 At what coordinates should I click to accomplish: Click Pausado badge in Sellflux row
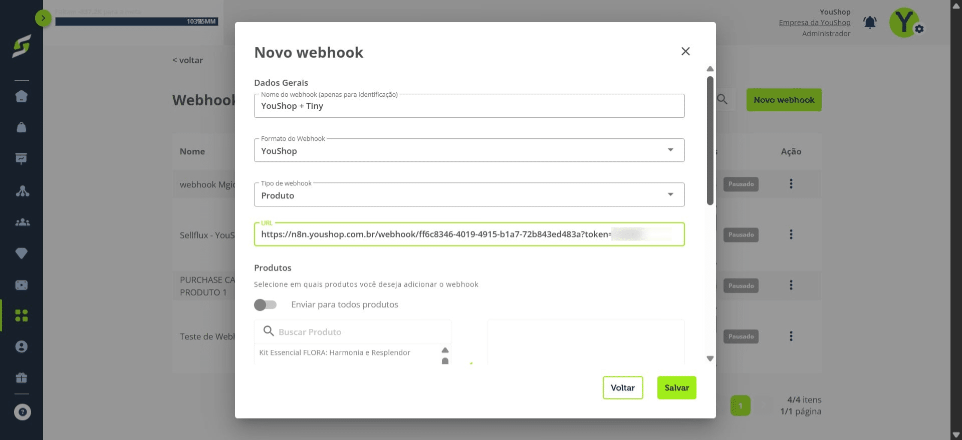[741, 235]
